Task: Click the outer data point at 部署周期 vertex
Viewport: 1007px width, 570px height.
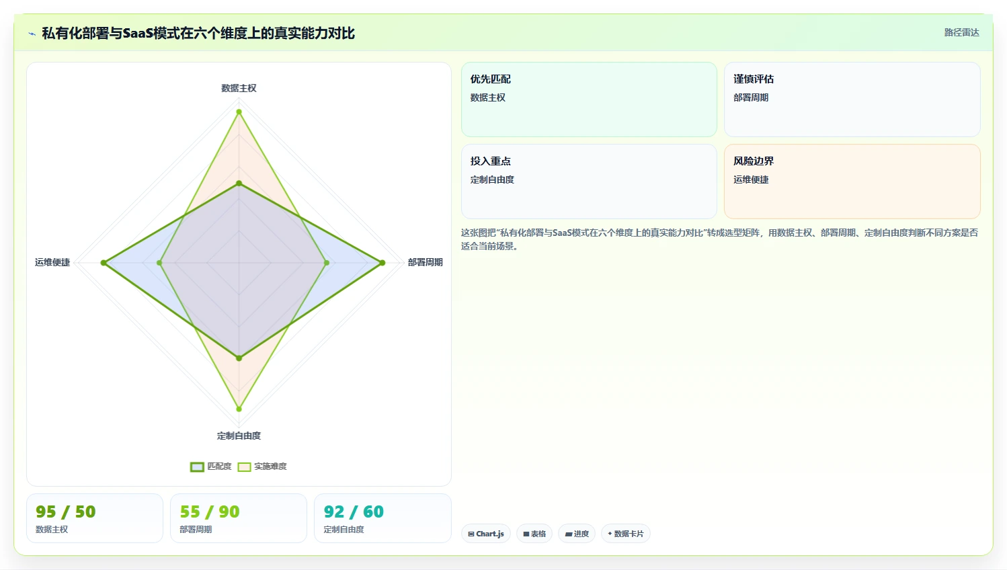Action: (x=382, y=263)
